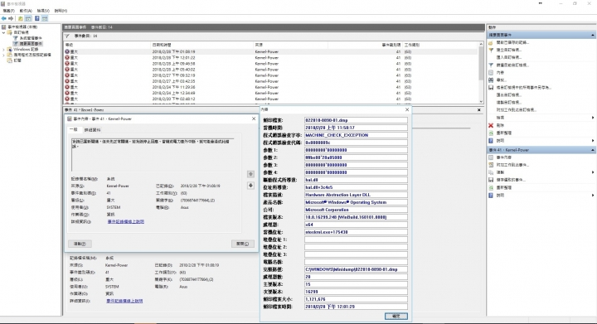Expand the Windows 記錄 tree node
The width and height of the screenshot is (597, 324).
point(4,50)
